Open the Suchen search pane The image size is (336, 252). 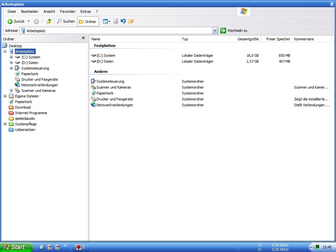(66, 21)
